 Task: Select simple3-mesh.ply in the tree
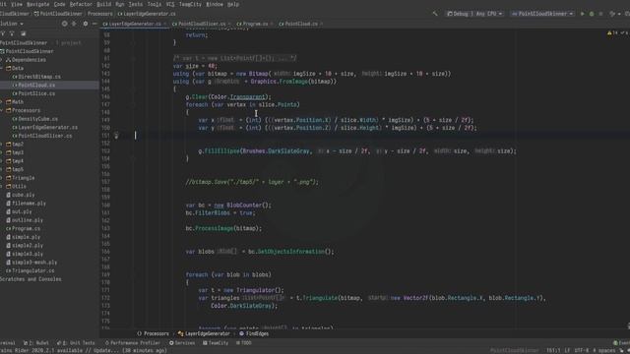point(31,263)
